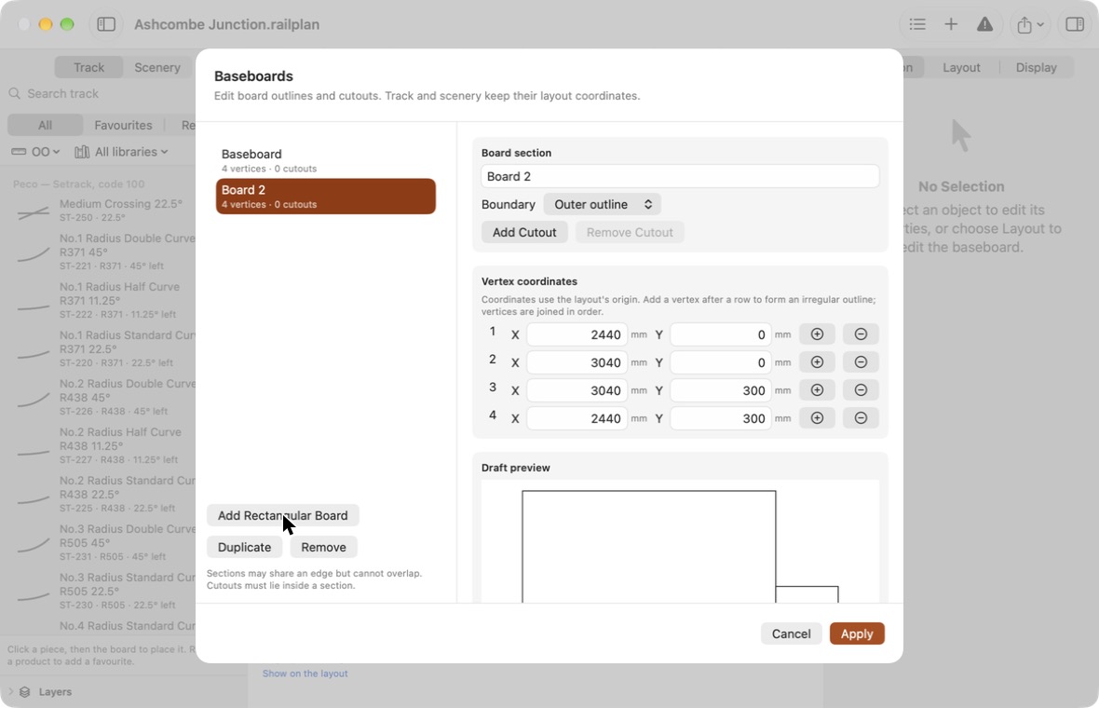Add vertex after row 3
The height and width of the screenshot is (708, 1099).
coord(817,390)
